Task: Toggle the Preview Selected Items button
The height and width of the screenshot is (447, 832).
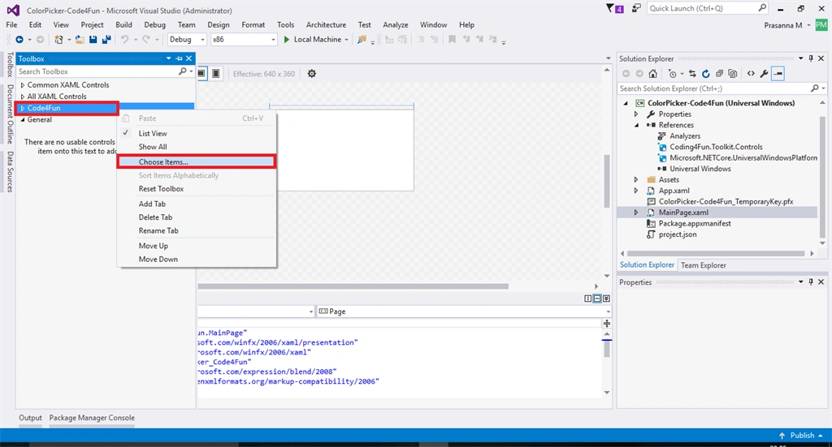Action: click(x=778, y=74)
